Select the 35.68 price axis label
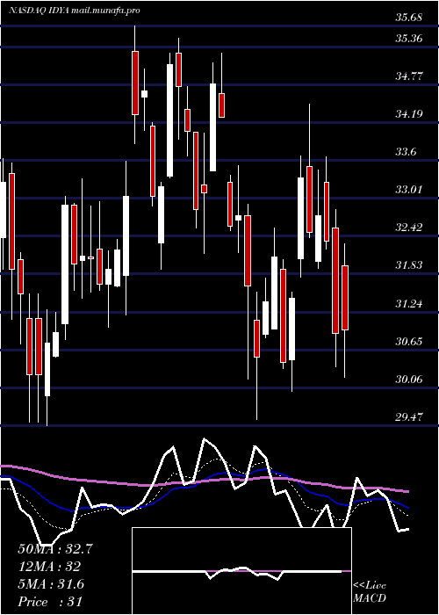The image size is (439, 615). point(409,18)
